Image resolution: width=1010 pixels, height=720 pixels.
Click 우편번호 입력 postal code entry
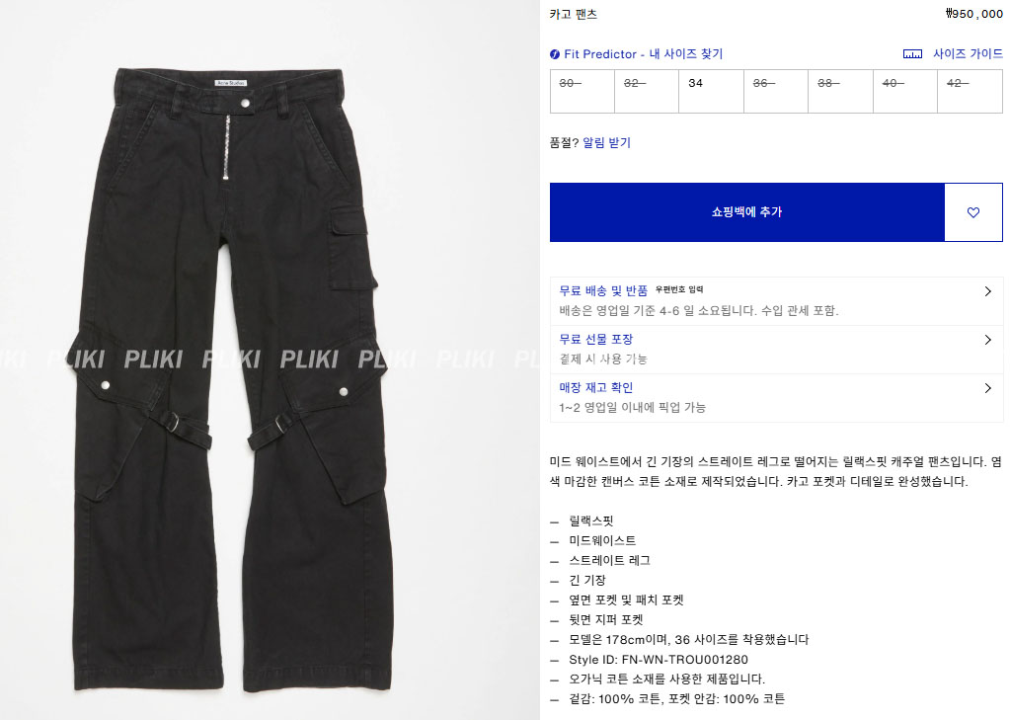[x=679, y=289]
